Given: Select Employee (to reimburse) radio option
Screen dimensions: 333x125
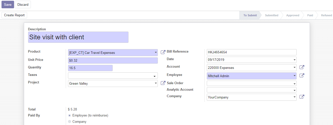Looking at the screenshot, I should click(x=70, y=115).
